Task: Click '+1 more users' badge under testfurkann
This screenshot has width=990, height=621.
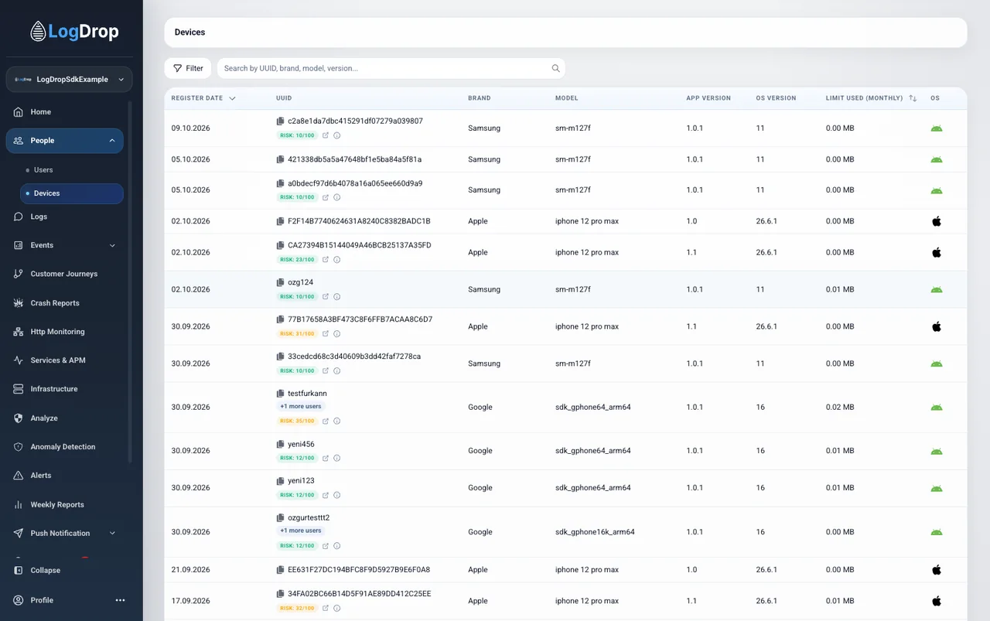Action: pos(301,406)
